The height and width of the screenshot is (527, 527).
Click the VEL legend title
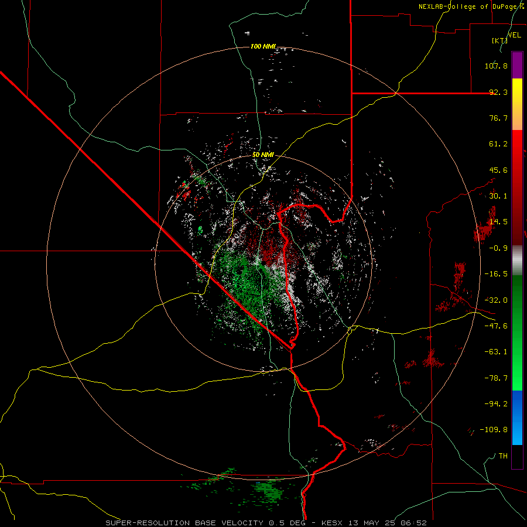point(514,35)
